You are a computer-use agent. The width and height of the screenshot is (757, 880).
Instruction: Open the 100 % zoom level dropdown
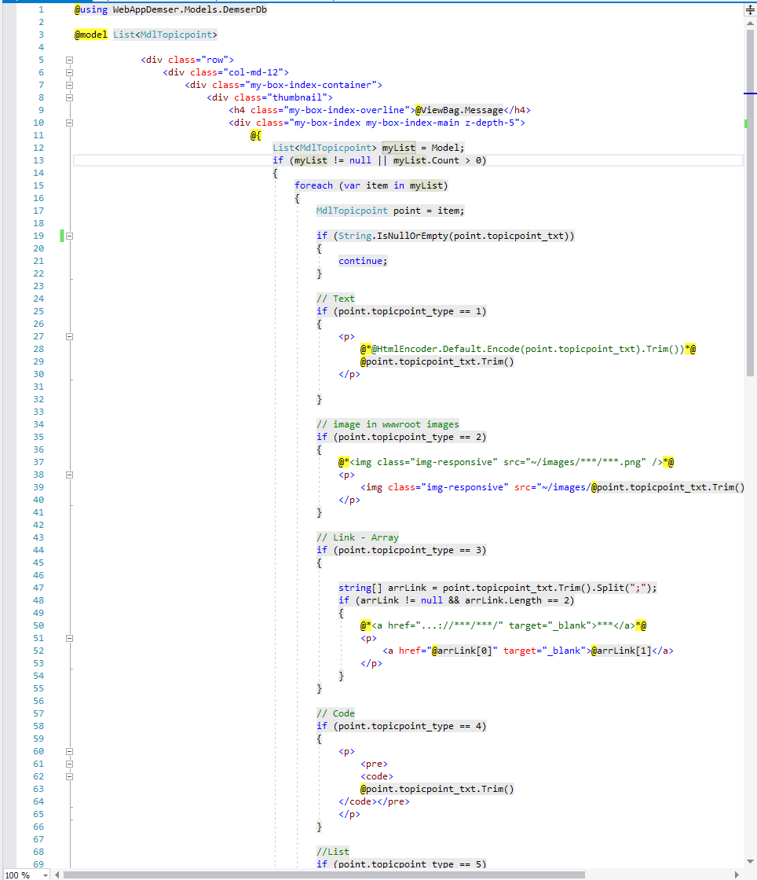tap(46, 875)
